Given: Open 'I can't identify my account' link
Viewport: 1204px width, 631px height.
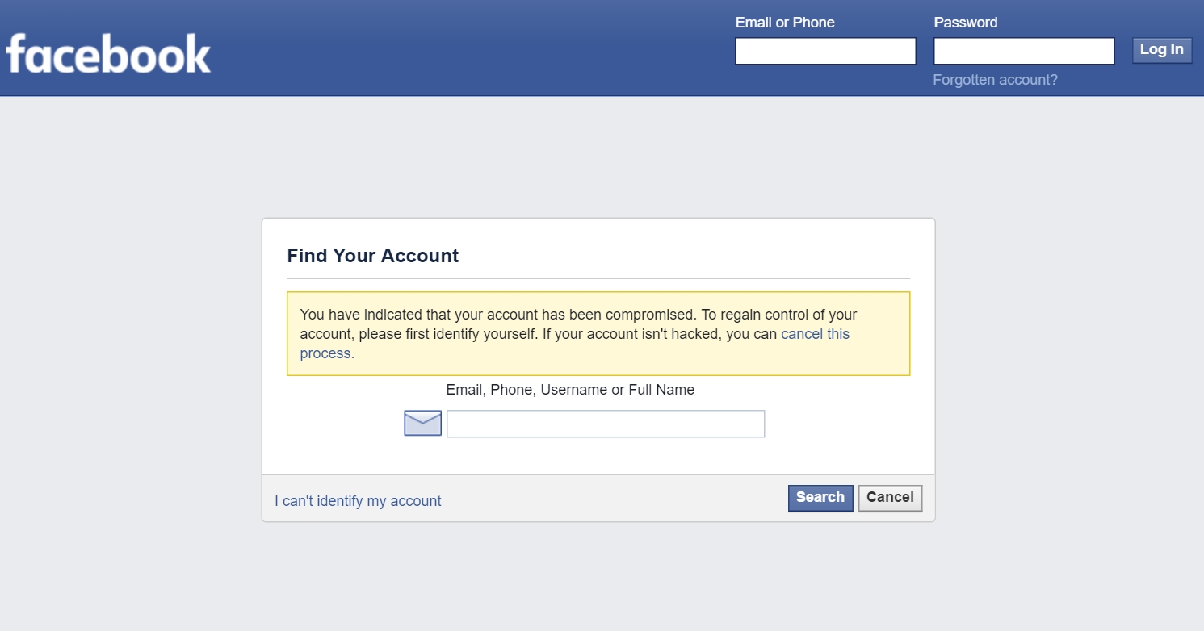Looking at the screenshot, I should [x=358, y=501].
